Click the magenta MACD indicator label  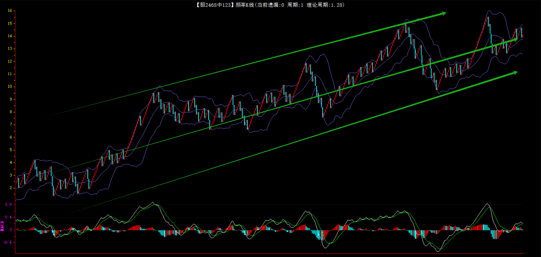(x=2, y=226)
